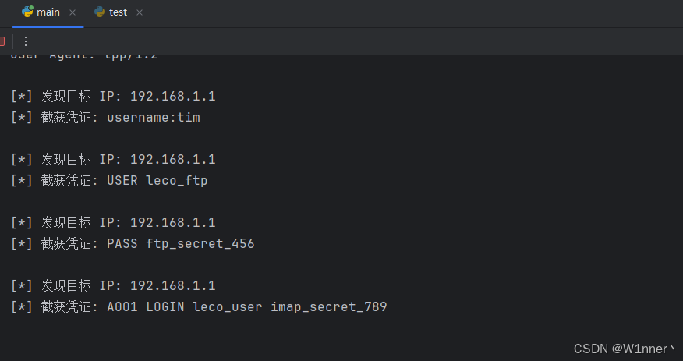
Task: Click the Python icon on main tab
Action: pyautogui.click(x=27, y=12)
